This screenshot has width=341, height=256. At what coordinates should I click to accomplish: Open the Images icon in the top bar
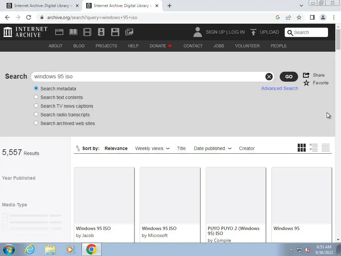[129, 32]
